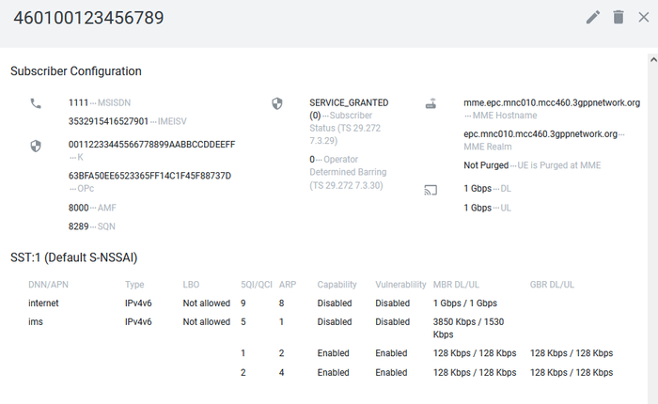Click the trash delete subscriber icon
The image size is (658, 404).
[x=618, y=17]
